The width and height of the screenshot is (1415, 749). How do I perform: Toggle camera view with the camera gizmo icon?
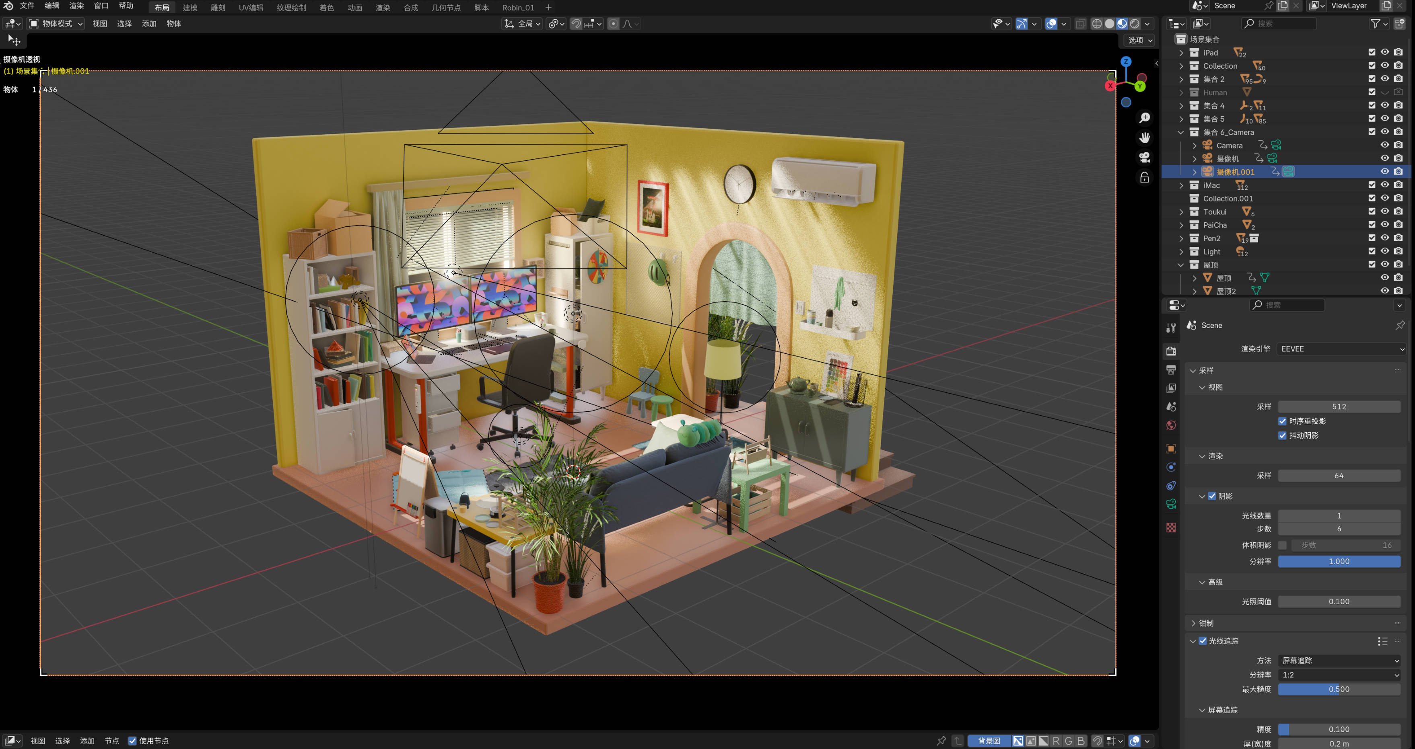click(1144, 158)
